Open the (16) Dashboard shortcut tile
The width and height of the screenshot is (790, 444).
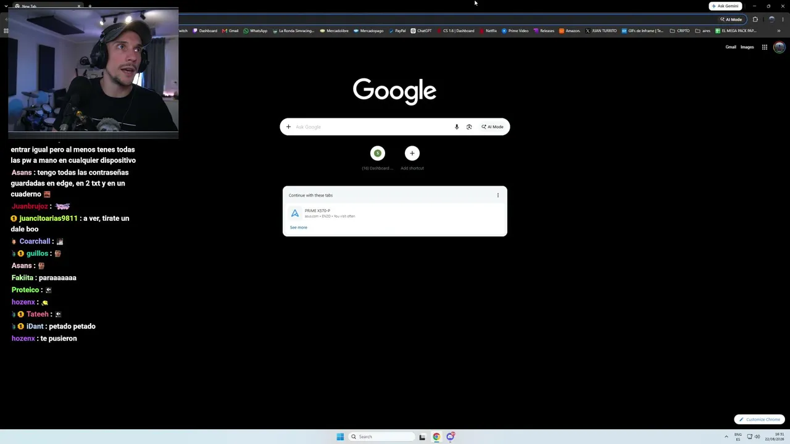tap(377, 158)
